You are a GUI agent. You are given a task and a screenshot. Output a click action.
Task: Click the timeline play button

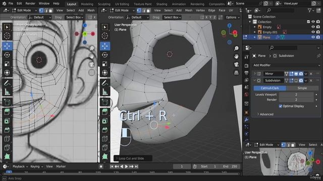(x=127, y=166)
